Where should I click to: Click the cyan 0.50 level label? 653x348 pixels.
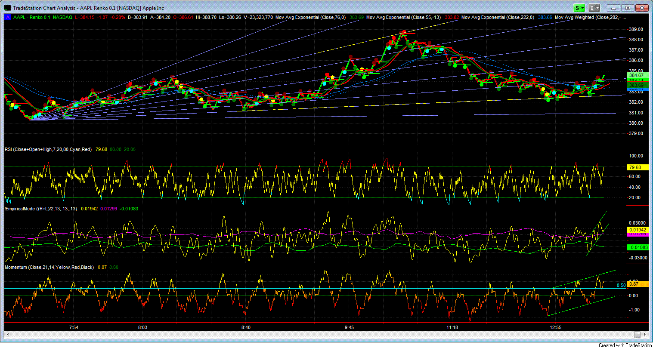click(621, 285)
